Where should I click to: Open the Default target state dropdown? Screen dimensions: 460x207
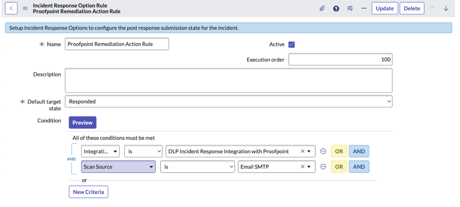[x=228, y=101]
